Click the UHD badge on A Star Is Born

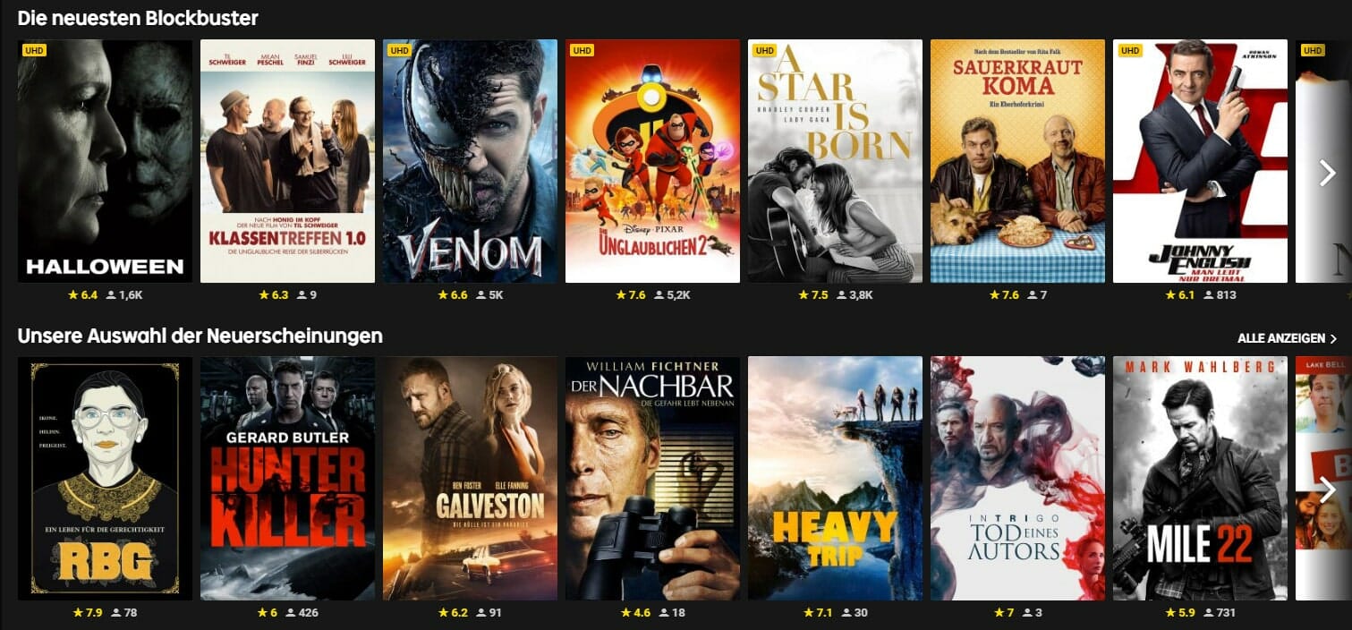pos(764,50)
